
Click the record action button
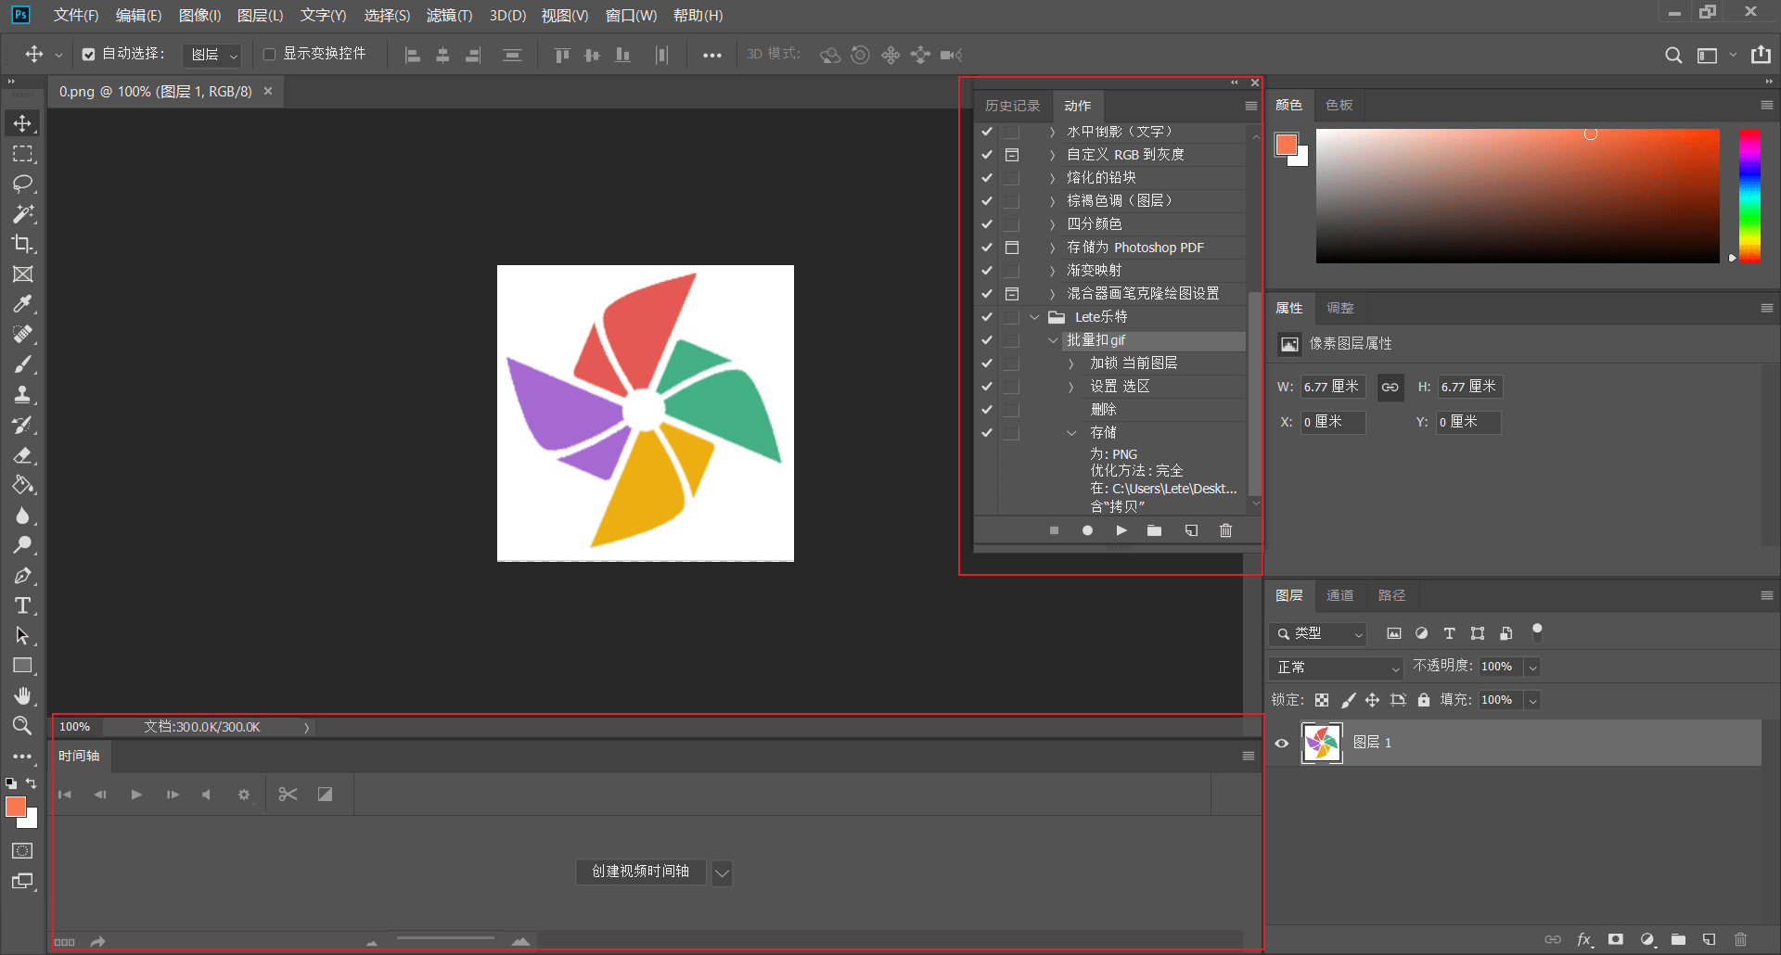pyautogui.click(x=1087, y=530)
